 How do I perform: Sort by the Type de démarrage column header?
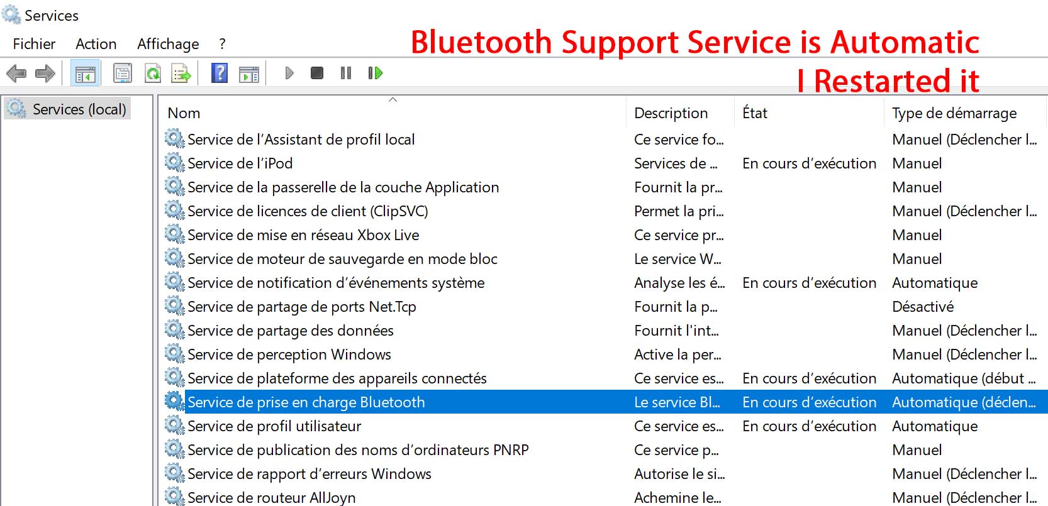point(954,113)
